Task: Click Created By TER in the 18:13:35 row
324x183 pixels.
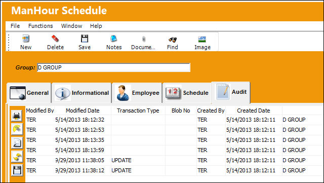Action: (x=202, y=140)
